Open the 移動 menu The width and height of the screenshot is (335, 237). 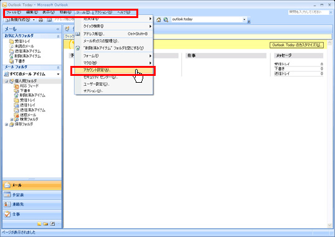coord(65,12)
